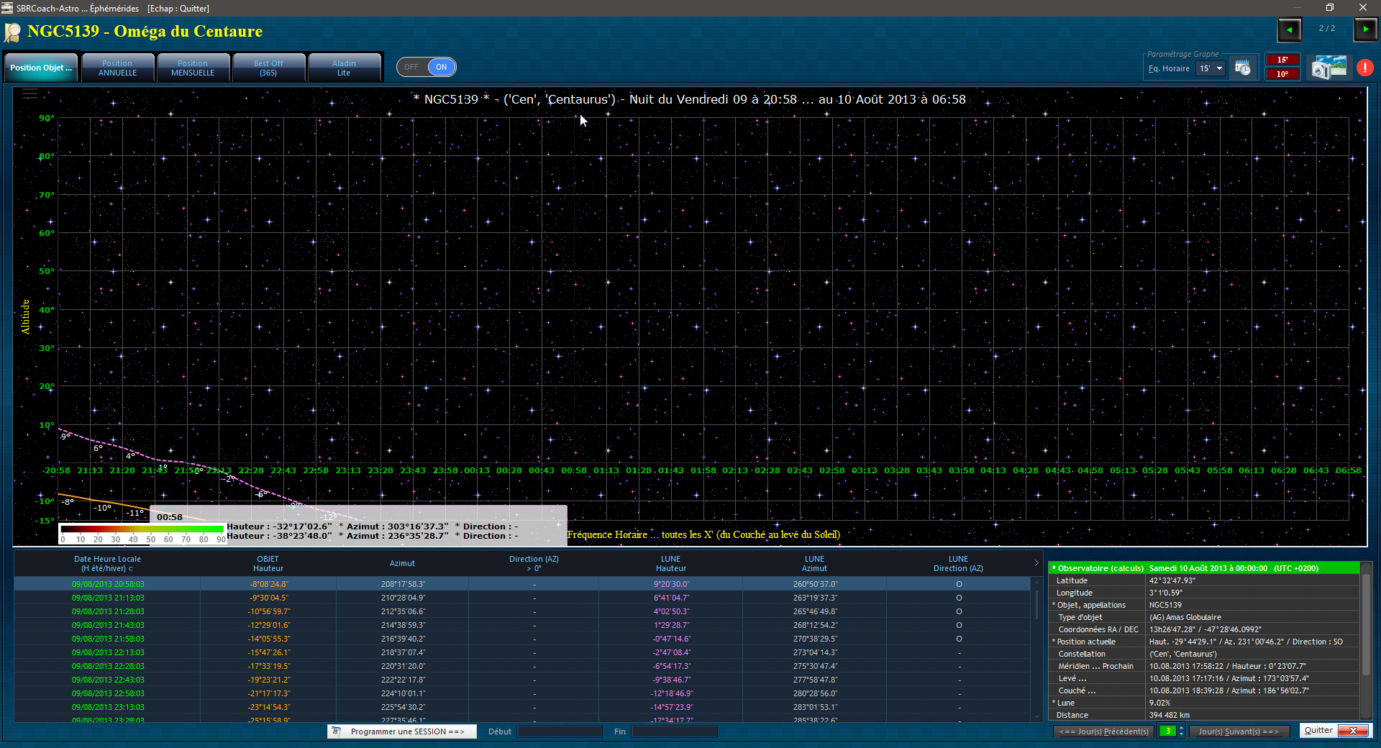The height and width of the screenshot is (748, 1381).
Task: Toggle the OFF/ON switch
Action: (426, 67)
